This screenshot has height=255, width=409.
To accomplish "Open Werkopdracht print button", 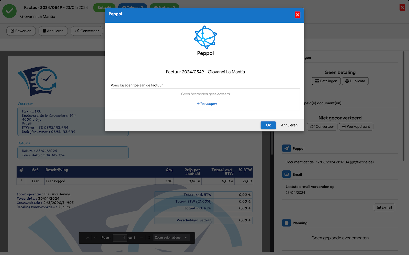I will (356, 126).
